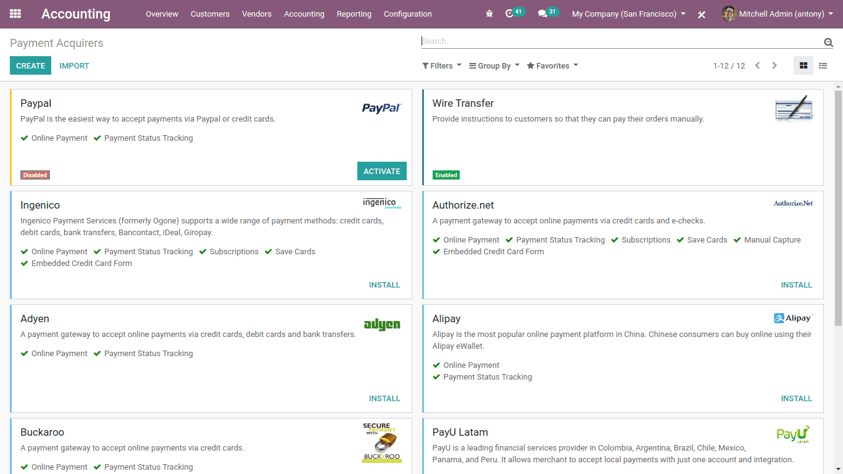
Task: Click Payment Status Tracking on Alipay card
Action: click(482, 376)
